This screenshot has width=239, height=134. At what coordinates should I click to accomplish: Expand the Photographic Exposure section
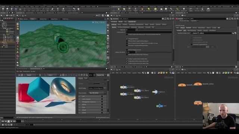(92, 102)
